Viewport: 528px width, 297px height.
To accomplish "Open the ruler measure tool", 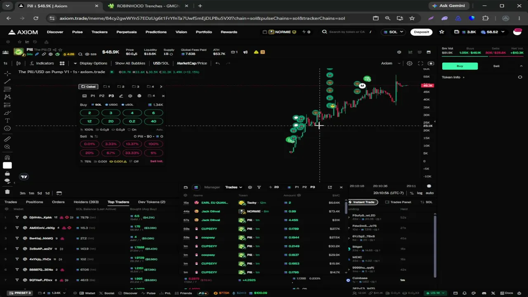I will tap(7, 139).
